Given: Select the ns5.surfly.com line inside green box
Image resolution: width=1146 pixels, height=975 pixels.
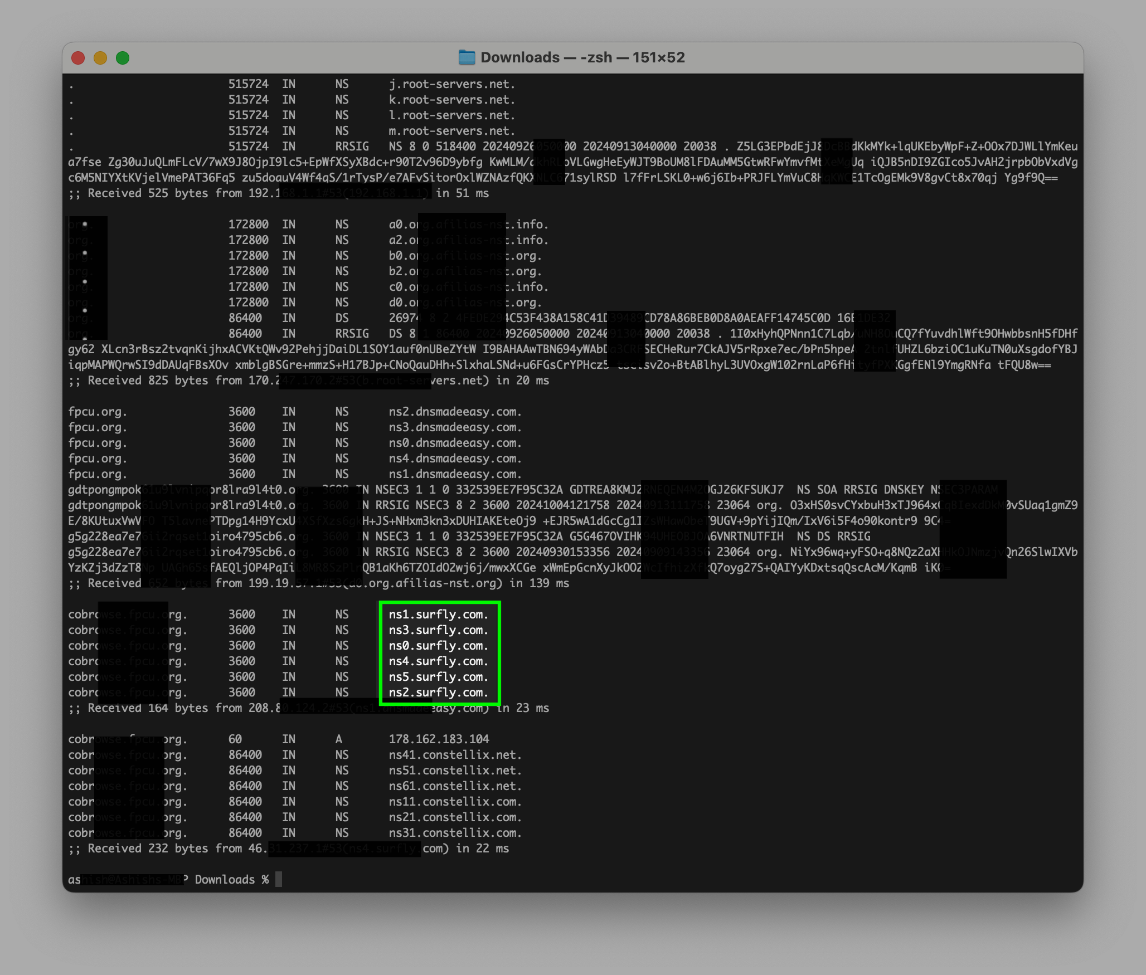Looking at the screenshot, I should 438,677.
